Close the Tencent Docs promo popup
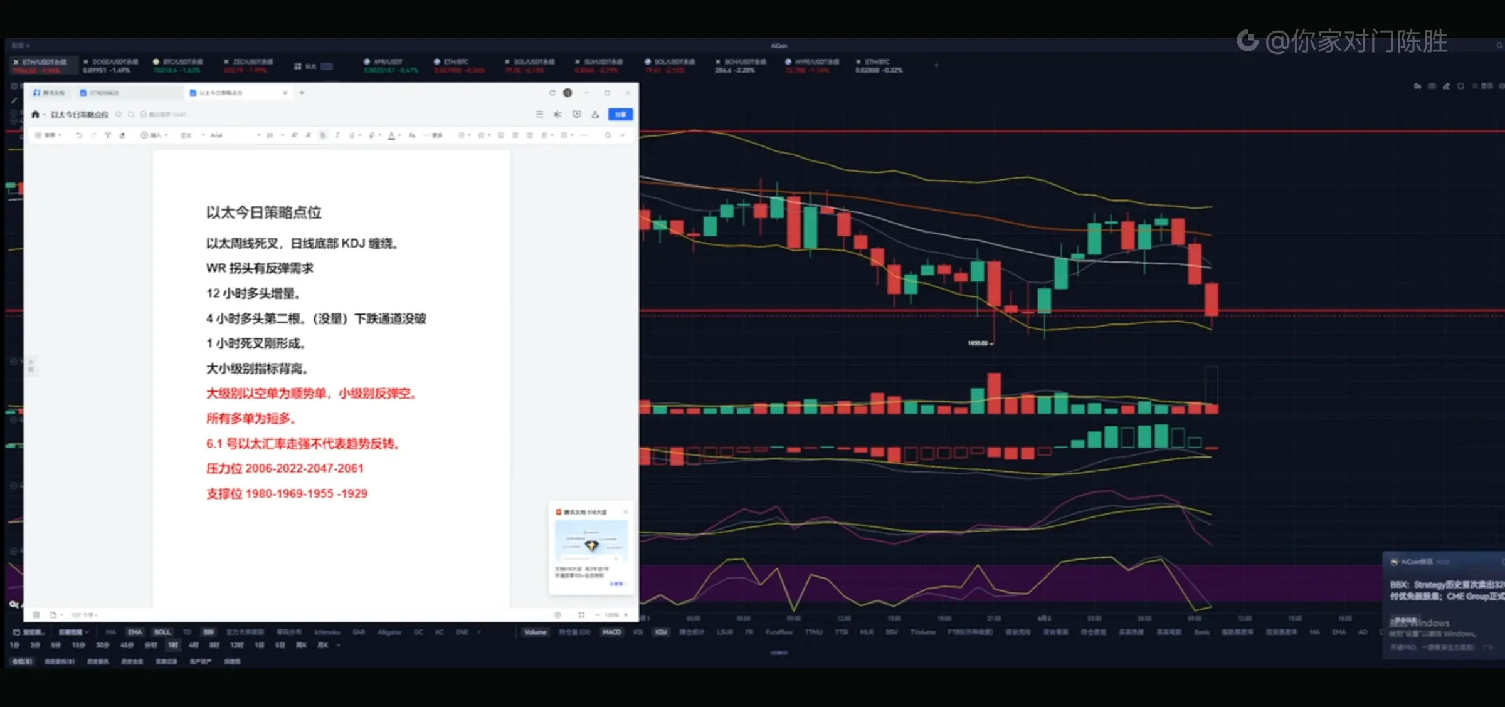 tap(625, 511)
